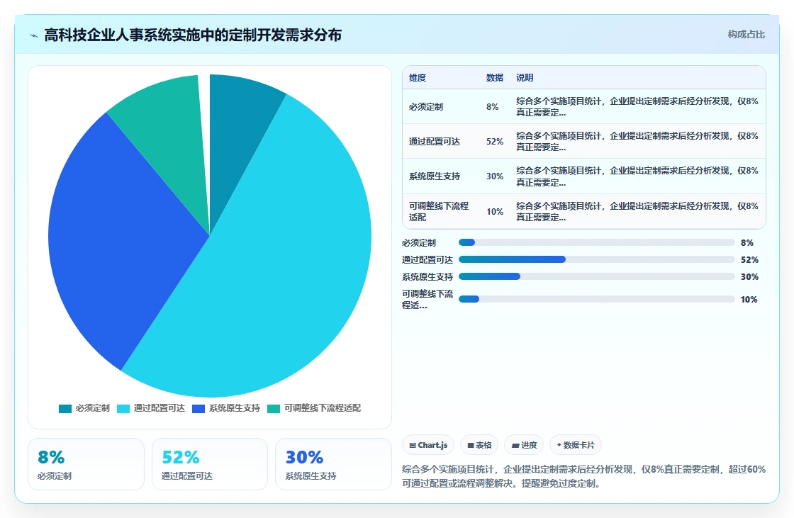Click the Chart.js tag icon
This screenshot has width=794, height=518.
pyautogui.click(x=413, y=445)
